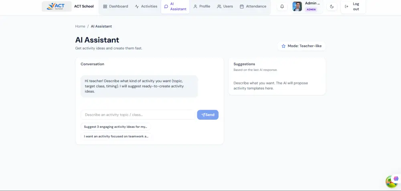Image resolution: width=401 pixels, height=191 pixels.
Task: Click the Home breadcrumb link
Action: pos(80,26)
